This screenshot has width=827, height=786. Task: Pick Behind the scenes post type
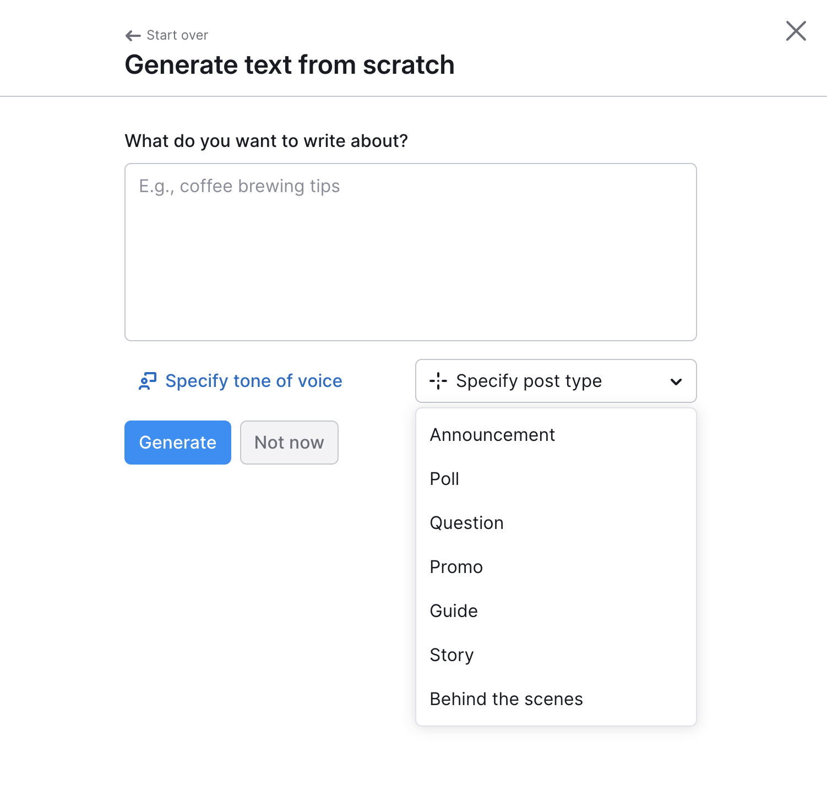[x=506, y=699]
